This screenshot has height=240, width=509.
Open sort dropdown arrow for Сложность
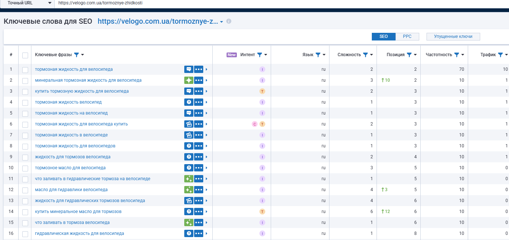[371, 55]
